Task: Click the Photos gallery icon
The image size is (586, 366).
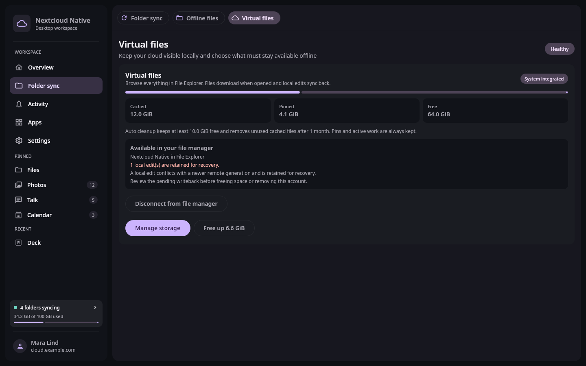Action: coord(18,185)
